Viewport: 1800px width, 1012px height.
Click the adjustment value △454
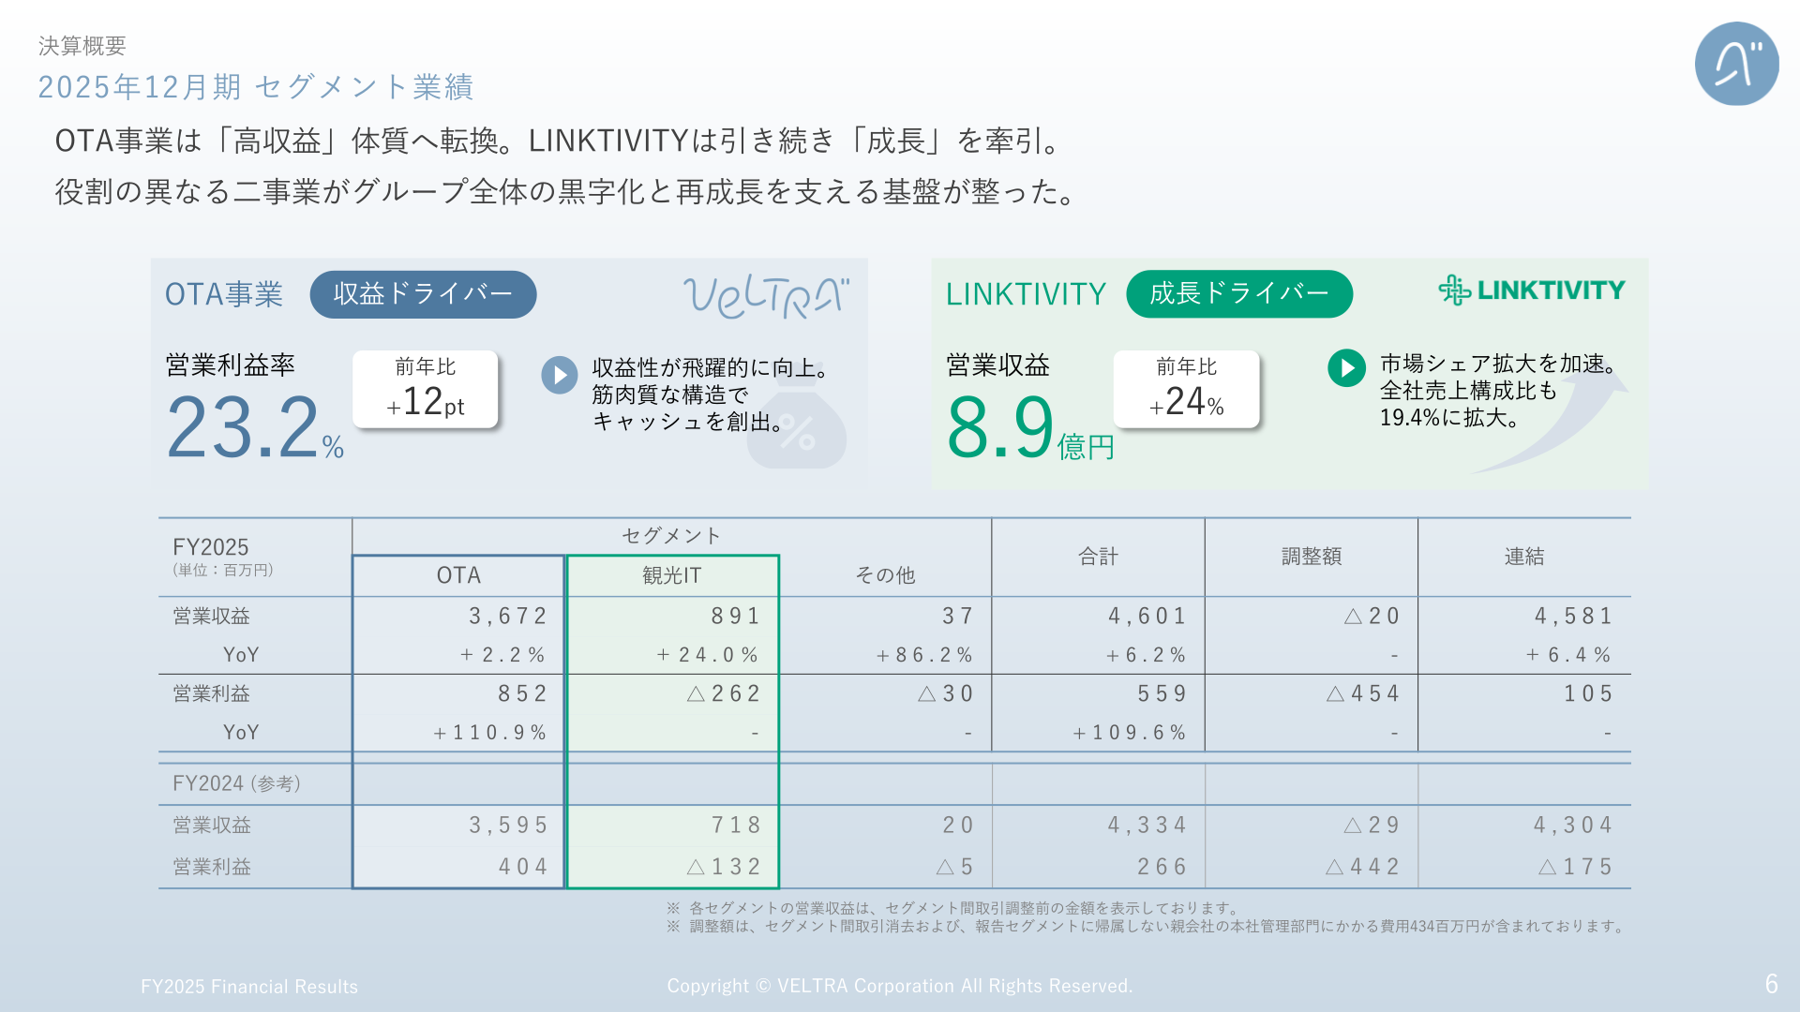click(x=1364, y=693)
